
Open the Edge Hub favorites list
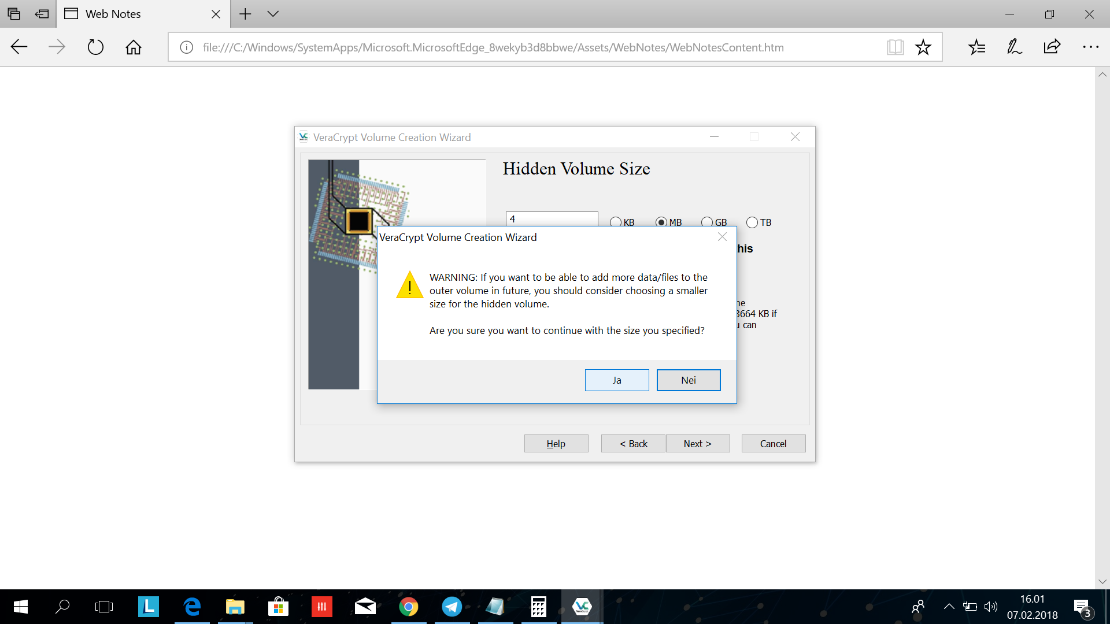pos(977,47)
